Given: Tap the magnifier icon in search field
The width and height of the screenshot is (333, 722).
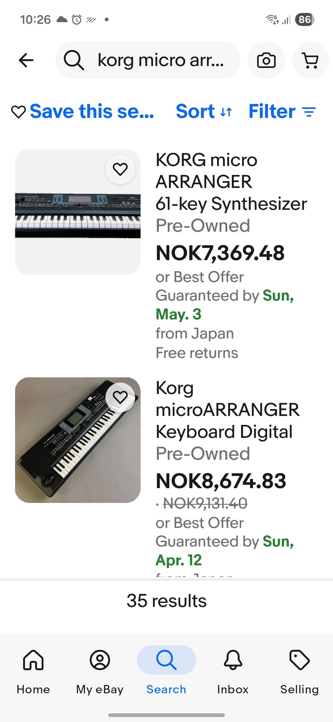Looking at the screenshot, I should click(74, 60).
